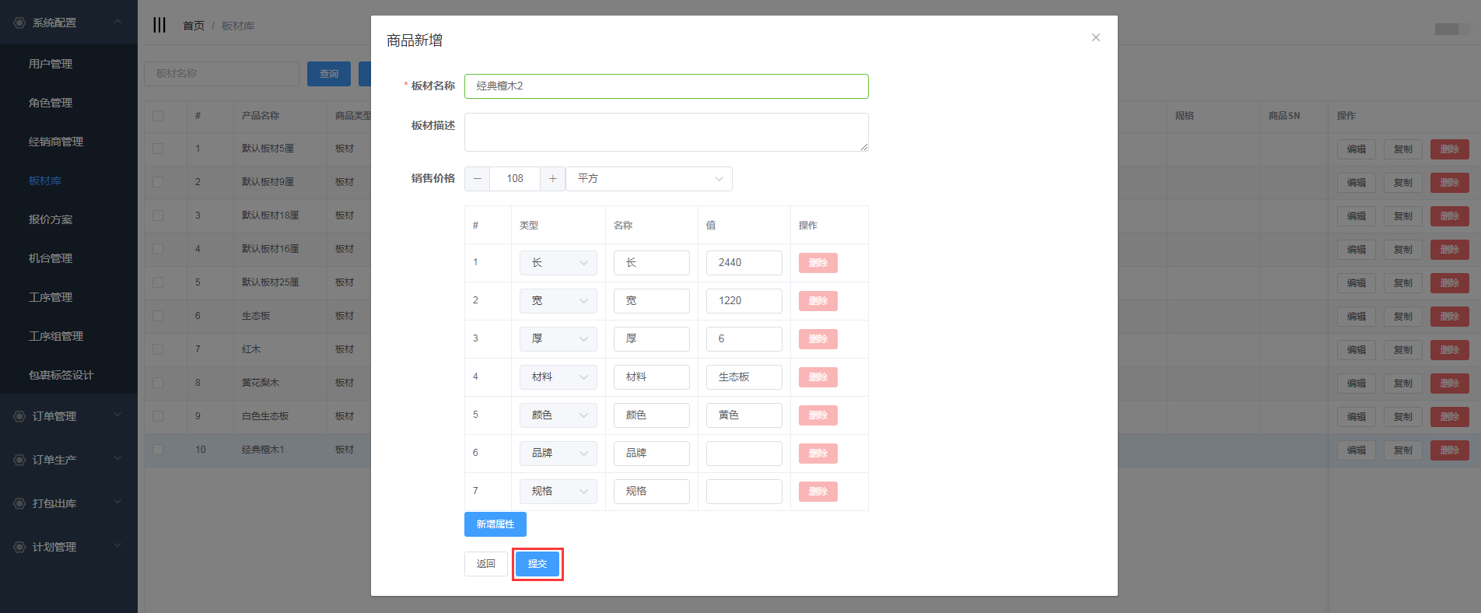Click the minus icon to decrease price
Image resolution: width=1481 pixels, height=613 pixels.
pyautogui.click(x=478, y=179)
